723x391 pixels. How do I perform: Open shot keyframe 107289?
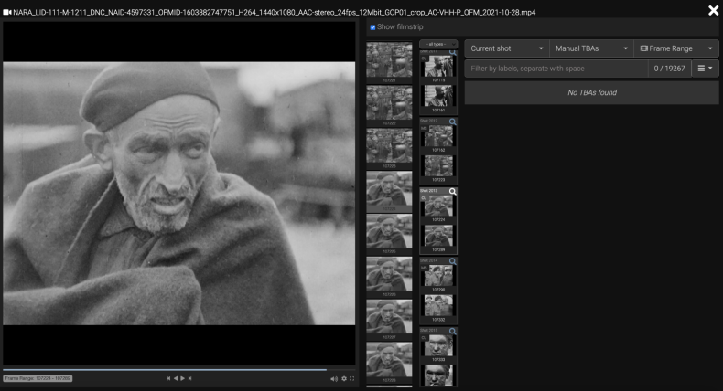[438, 236]
